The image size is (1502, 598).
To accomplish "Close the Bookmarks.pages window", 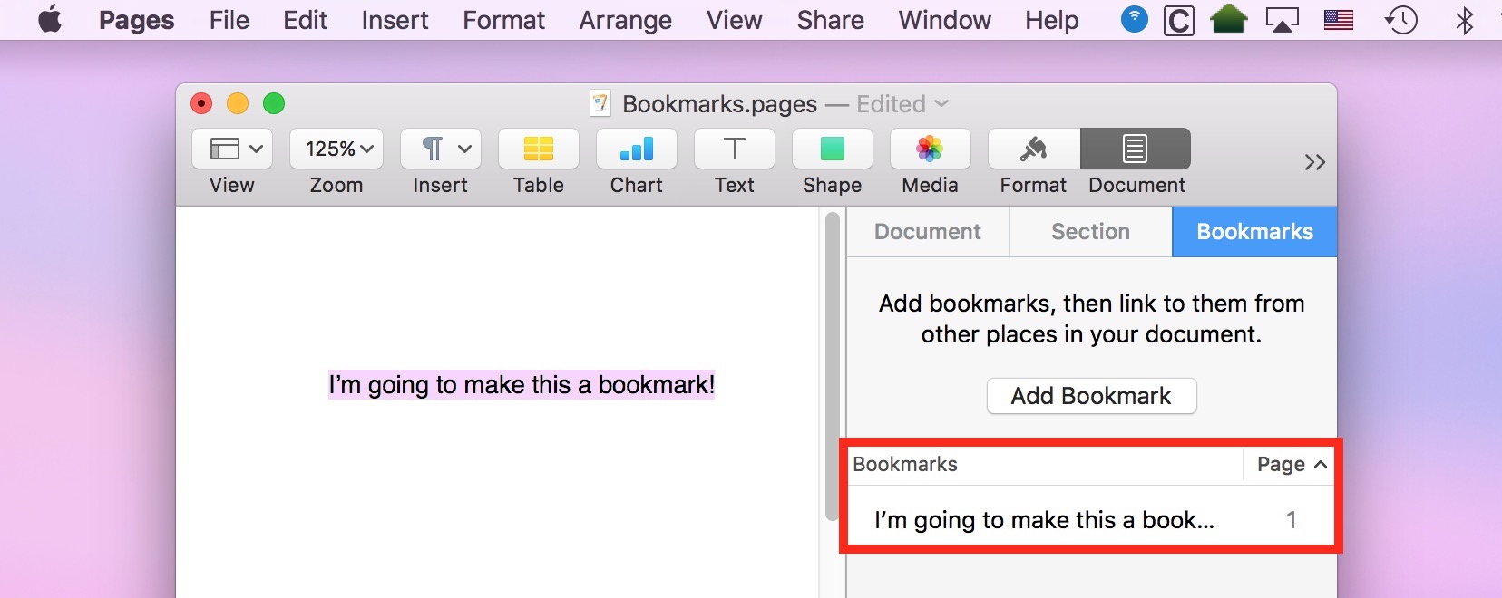I will tap(201, 103).
